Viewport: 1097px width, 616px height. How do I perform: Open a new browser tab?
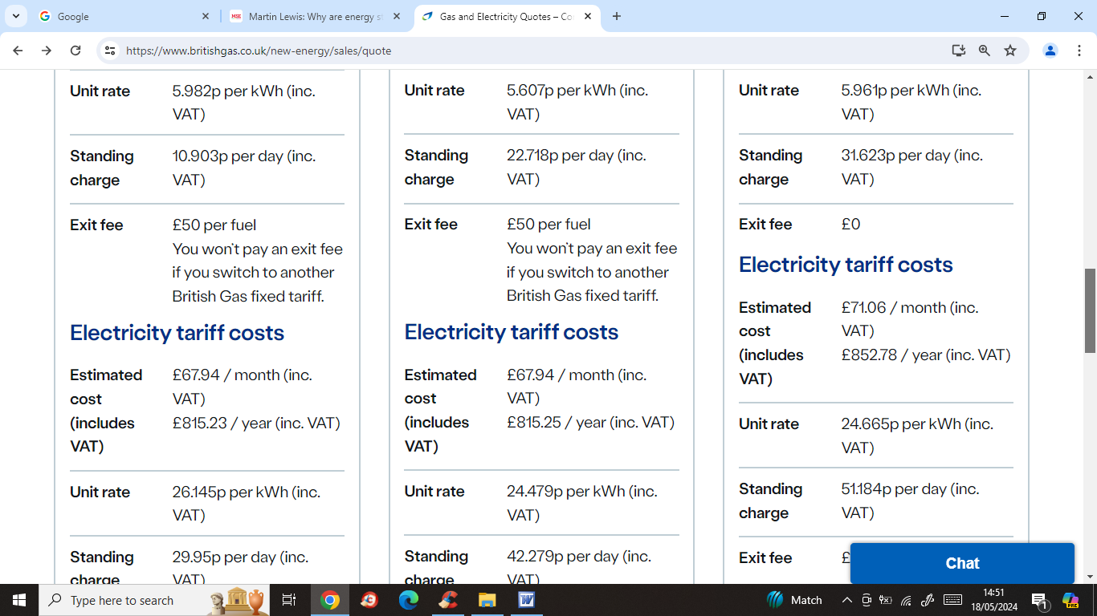click(617, 16)
